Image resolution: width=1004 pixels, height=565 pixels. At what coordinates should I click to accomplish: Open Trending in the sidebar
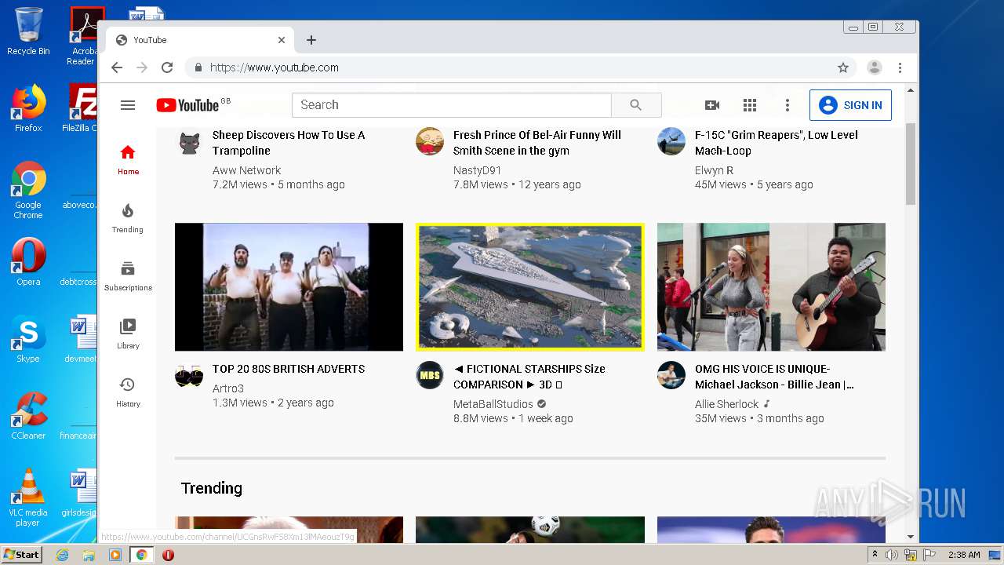(x=128, y=218)
